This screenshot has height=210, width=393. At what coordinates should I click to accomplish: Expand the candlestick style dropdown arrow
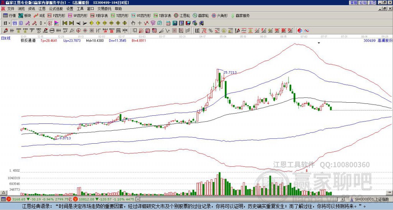click(x=45, y=23)
